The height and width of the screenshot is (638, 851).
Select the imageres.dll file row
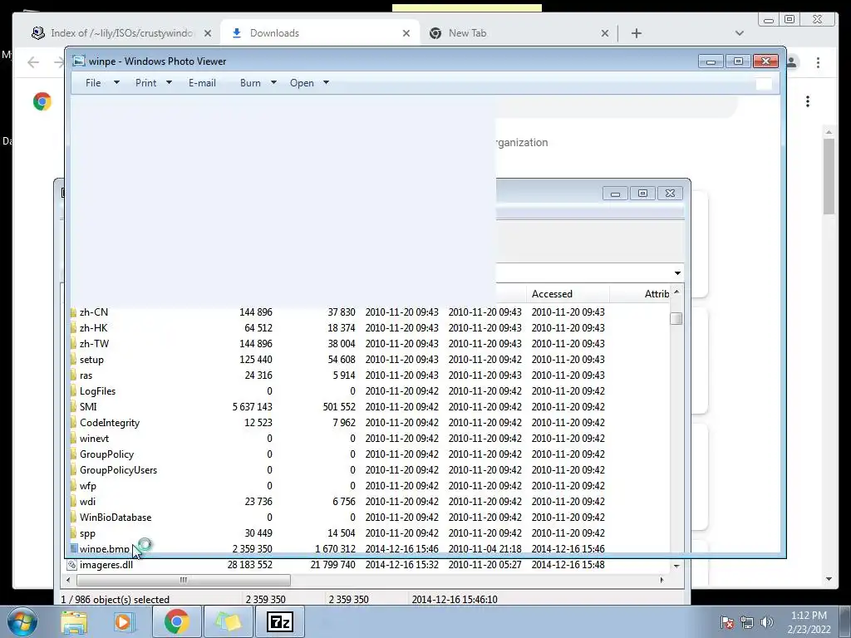(369, 564)
